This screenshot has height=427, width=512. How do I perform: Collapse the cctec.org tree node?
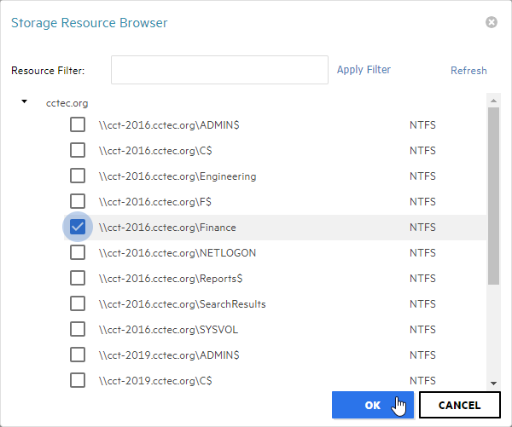coord(24,102)
